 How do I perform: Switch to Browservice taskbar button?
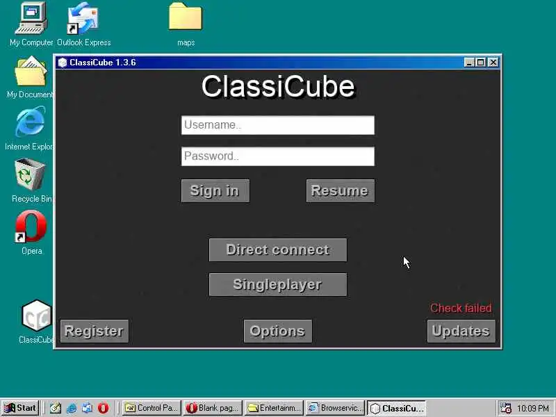pyautogui.click(x=335, y=408)
